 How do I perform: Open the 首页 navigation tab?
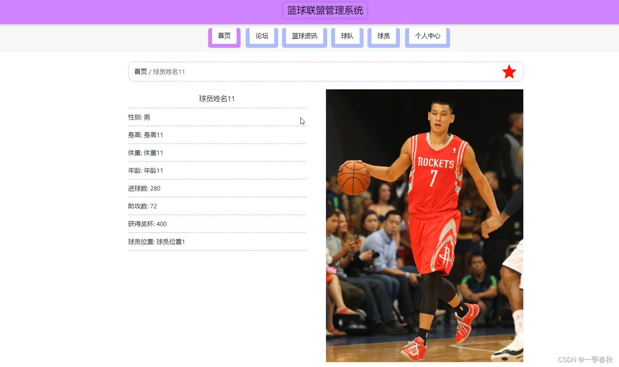(224, 36)
